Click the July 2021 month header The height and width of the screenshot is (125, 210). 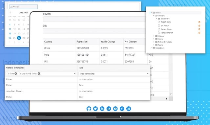click(x=23, y=12)
